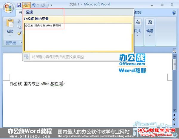Open the 样式 styles gallery

138,22
